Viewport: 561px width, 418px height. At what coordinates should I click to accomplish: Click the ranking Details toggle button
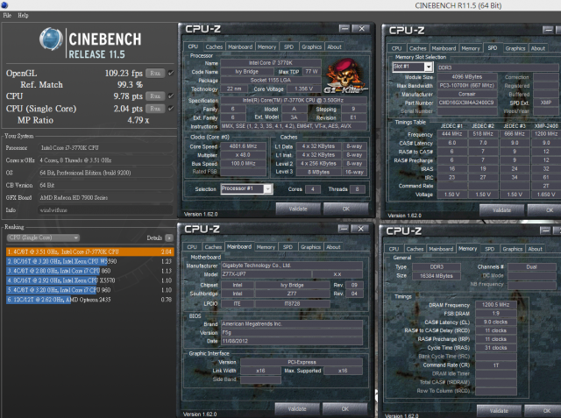coord(169,237)
